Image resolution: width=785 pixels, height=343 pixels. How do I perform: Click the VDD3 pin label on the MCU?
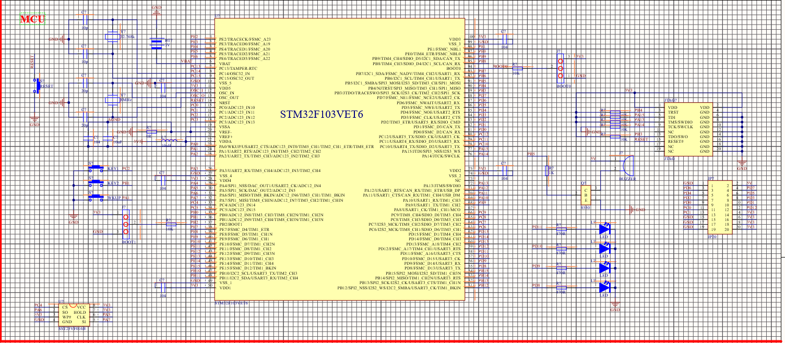point(455,40)
